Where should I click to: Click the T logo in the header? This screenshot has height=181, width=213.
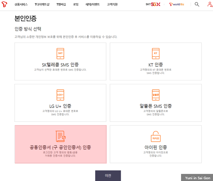(x=4, y=4)
